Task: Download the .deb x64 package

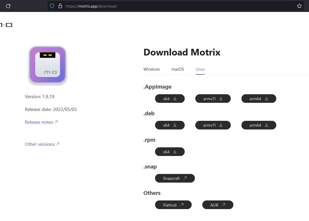Action: [170, 125]
